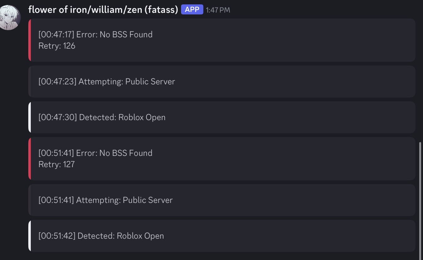Click the chat scrollbar thumb
This screenshot has width=423, height=260.
pyautogui.click(x=420, y=198)
